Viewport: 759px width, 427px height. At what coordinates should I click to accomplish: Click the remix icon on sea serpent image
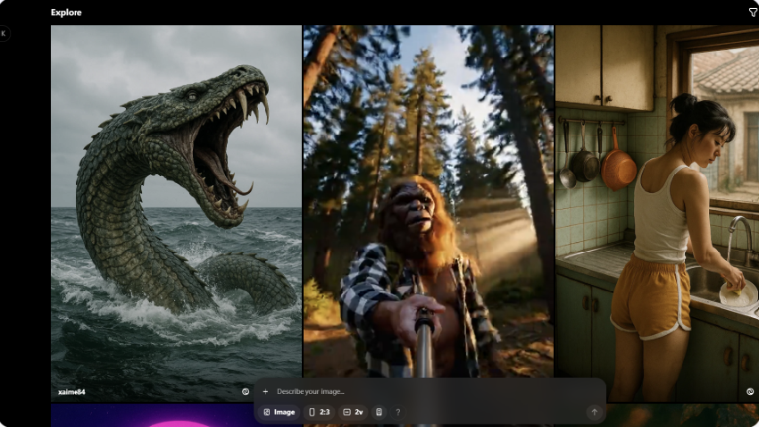point(246,391)
